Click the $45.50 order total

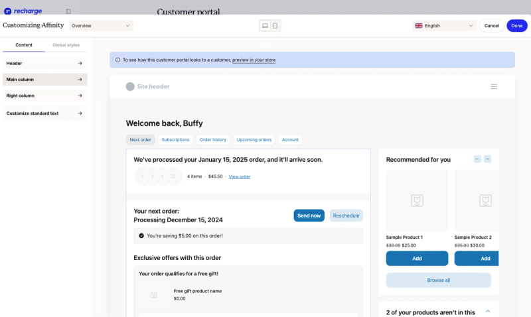(x=215, y=176)
